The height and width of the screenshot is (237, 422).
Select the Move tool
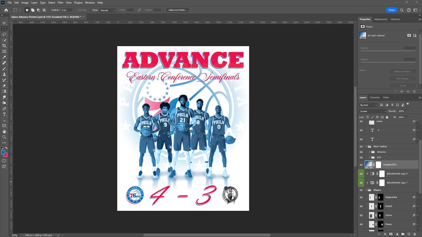[x=4, y=23]
